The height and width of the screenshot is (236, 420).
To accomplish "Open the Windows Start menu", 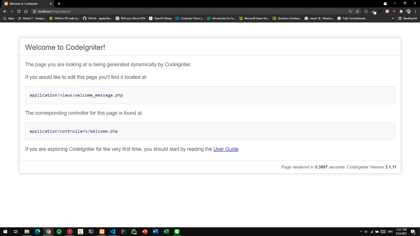I will (5, 232).
